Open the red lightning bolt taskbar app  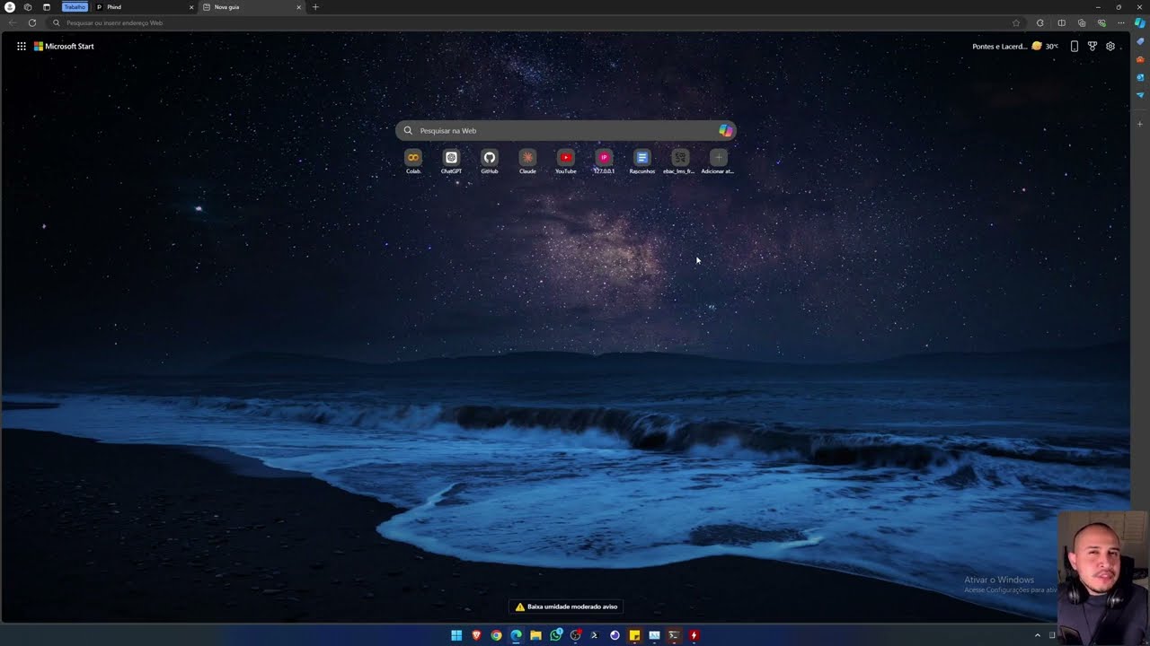point(694,635)
